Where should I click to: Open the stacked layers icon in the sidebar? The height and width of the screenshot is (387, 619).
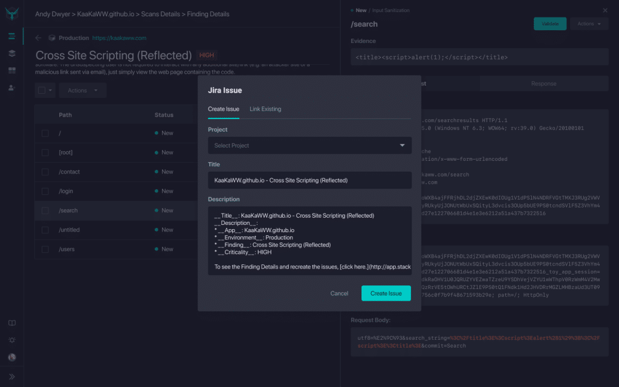(x=12, y=53)
